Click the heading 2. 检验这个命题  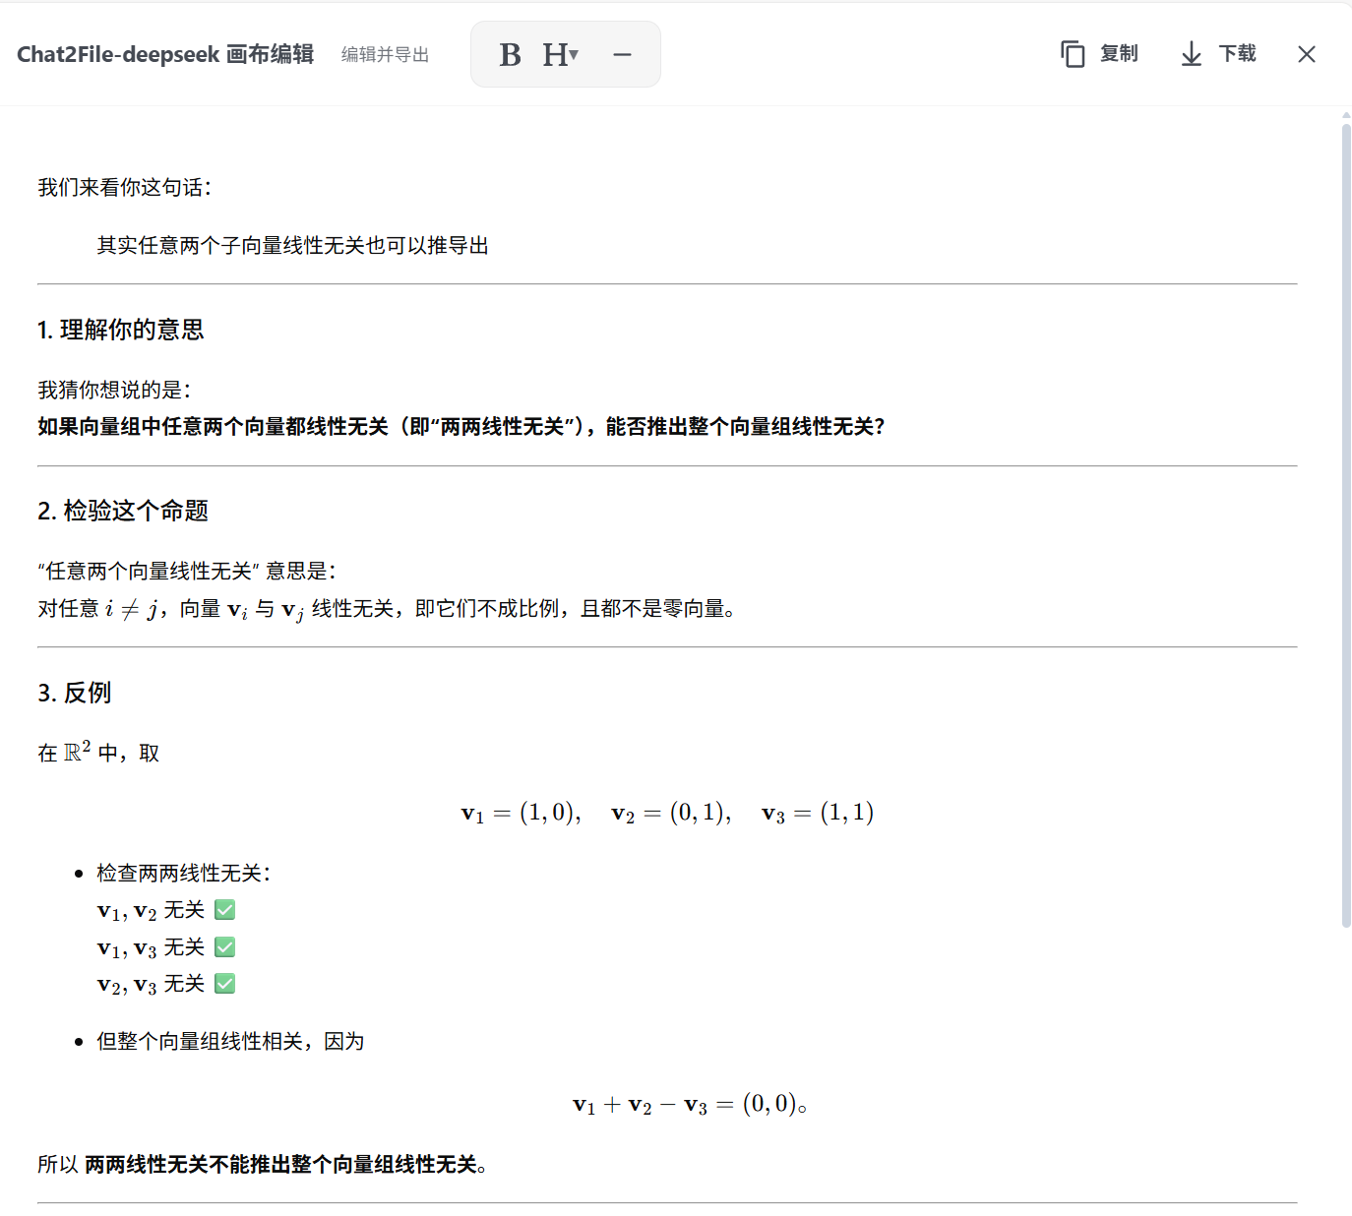pos(124,511)
